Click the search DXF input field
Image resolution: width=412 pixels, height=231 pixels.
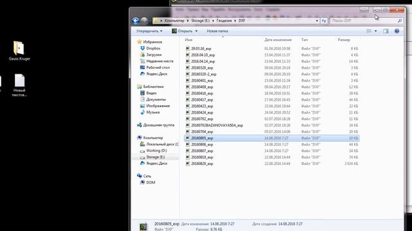click(364, 21)
